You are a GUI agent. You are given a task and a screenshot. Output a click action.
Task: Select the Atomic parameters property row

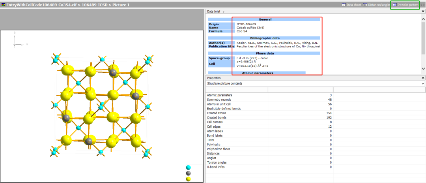tap(220, 95)
